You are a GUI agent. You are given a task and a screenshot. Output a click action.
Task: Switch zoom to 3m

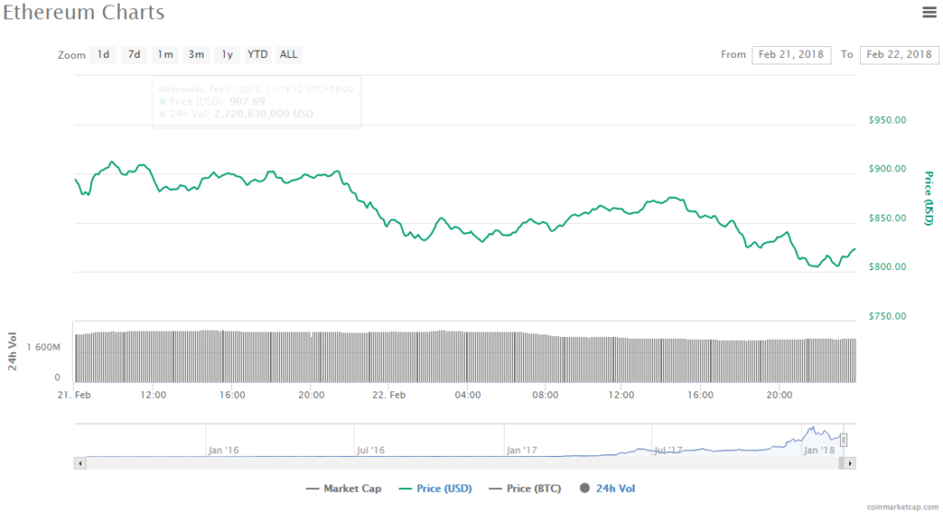pyautogui.click(x=196, y=54)
